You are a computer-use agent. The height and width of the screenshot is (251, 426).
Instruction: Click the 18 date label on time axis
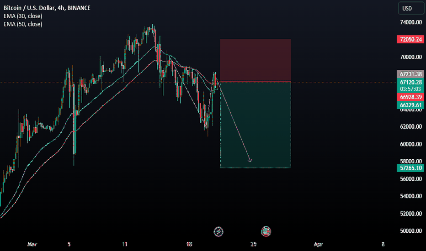point(189,244)
